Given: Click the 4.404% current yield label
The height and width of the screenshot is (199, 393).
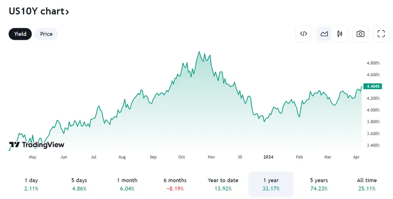Looking at the screenshot, I should pos(373,86).
